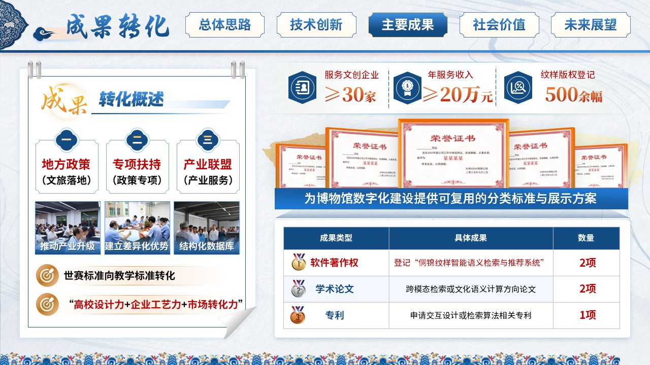Select the 地方政策 card

pos(67,166)
